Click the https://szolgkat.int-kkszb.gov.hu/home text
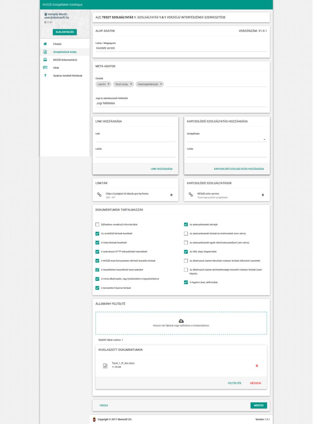Image resolution: width=316 pixels, height=424 pixels. pyautogui.click(x=127, y=194)
